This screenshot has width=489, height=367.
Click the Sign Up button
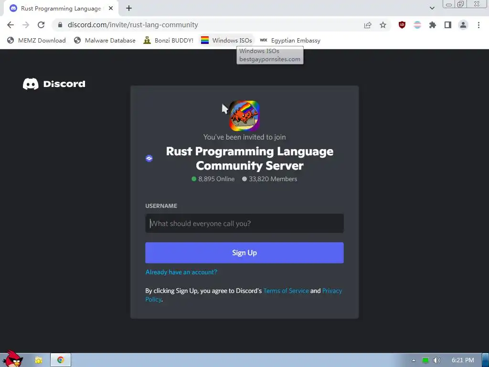244,253
